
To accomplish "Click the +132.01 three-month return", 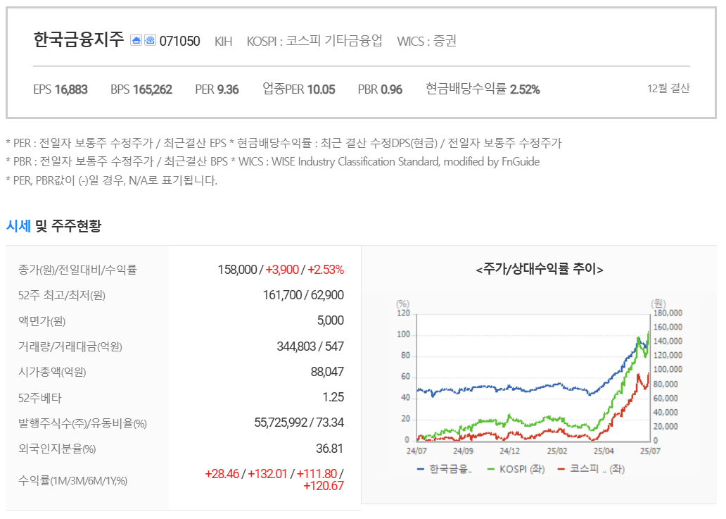I will [x=267, y=474].
